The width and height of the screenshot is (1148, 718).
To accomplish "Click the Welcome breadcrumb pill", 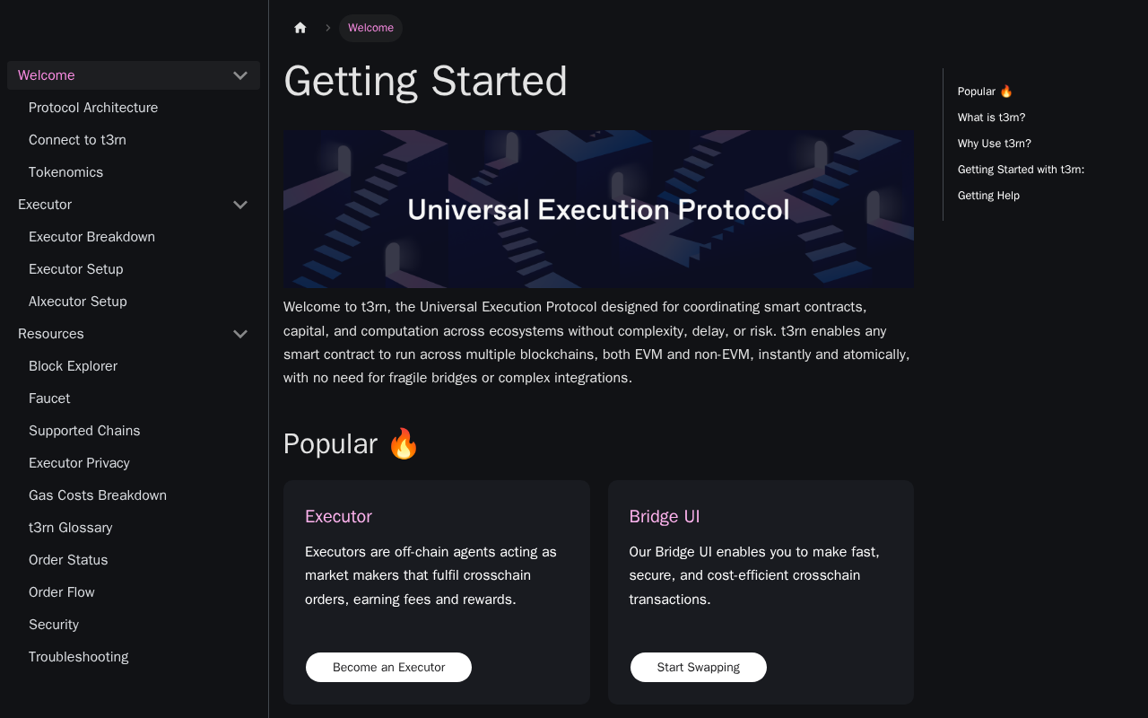I will pyautogui.click(x=370, y=28).
